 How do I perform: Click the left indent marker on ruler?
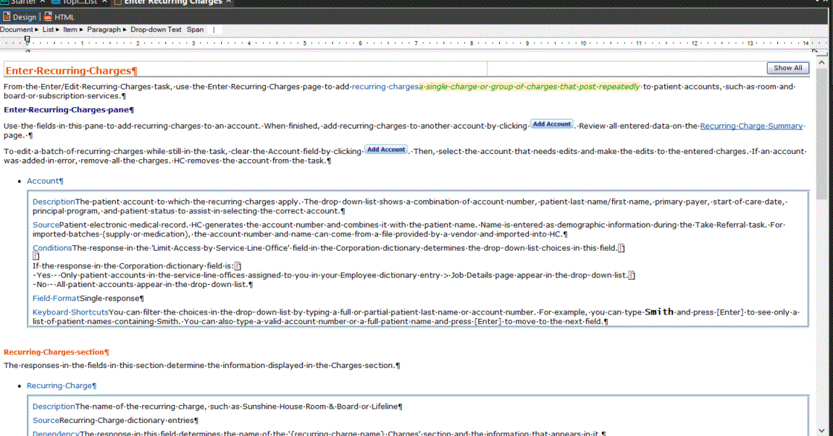point(27,40)
